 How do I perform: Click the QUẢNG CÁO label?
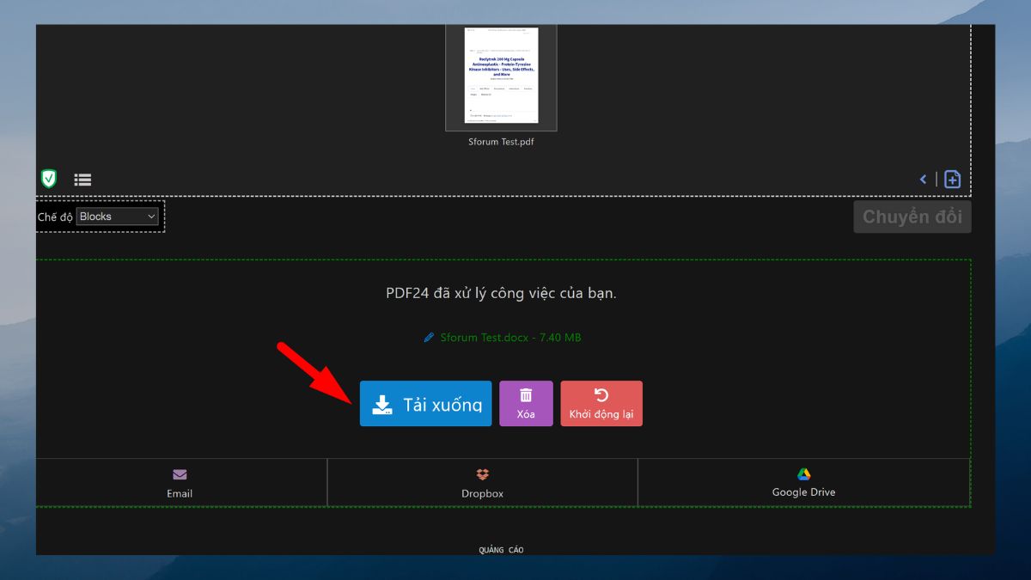click(501, 550)
